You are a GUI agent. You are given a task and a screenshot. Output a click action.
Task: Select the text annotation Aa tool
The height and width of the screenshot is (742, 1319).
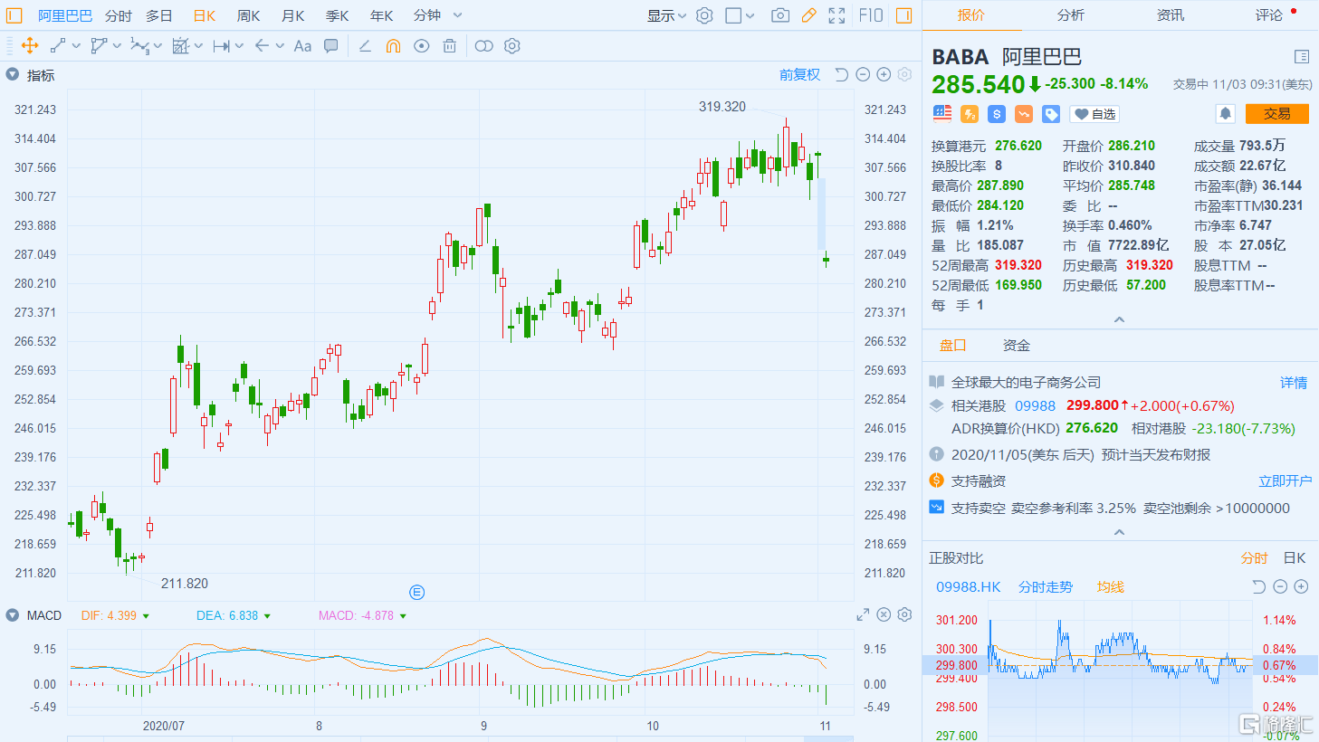click(x=302, y=46)
